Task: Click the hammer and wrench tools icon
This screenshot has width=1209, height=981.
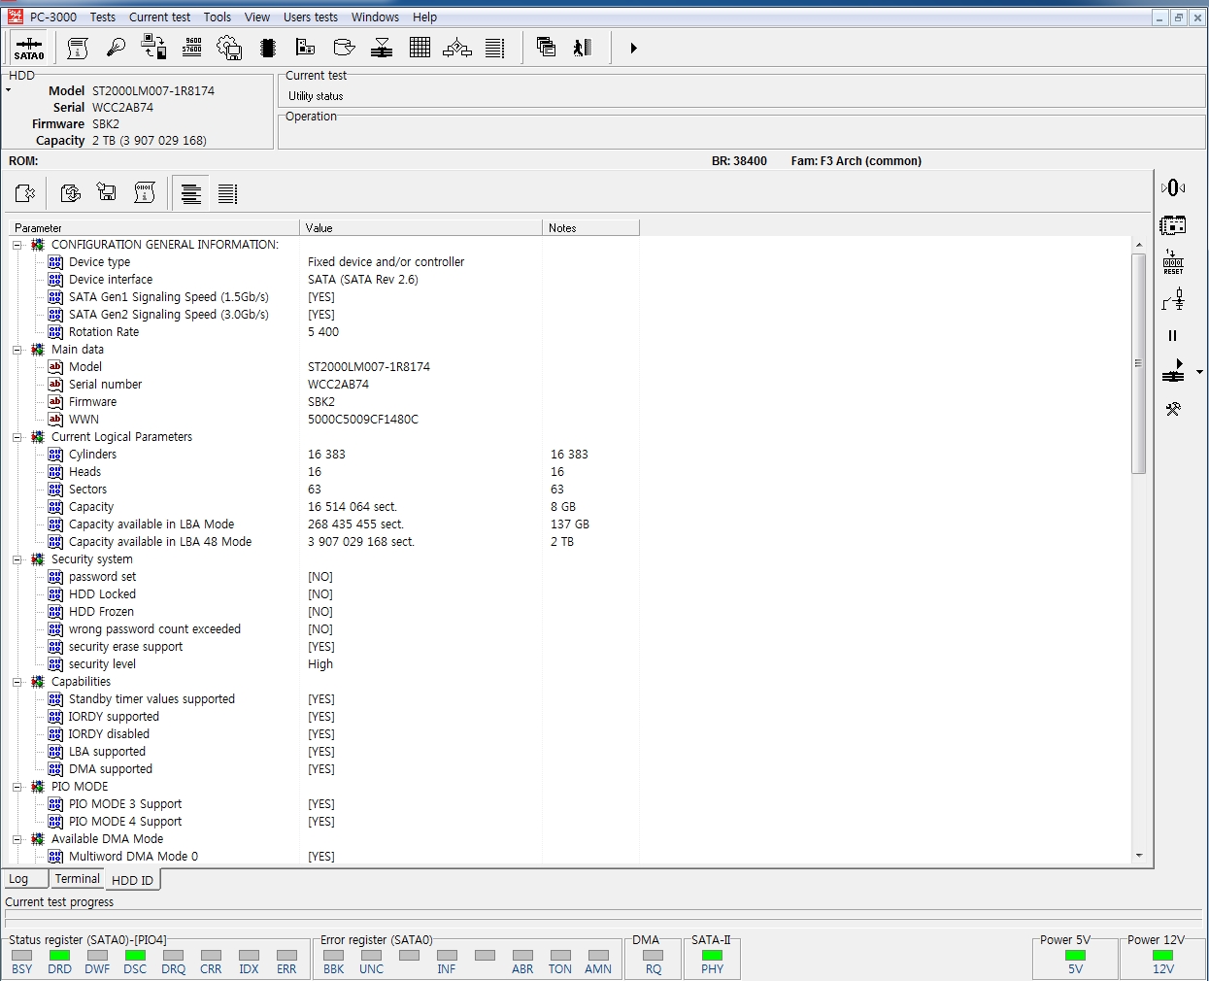Action: click(x=1173, y=409)
